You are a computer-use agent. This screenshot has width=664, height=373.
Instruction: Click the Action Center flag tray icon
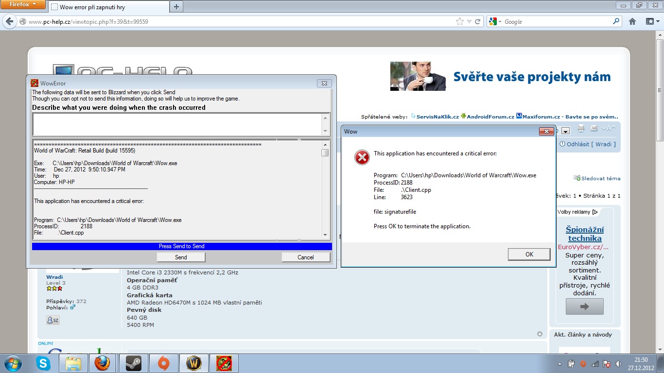pyautogui.click(x=606, y=364)
